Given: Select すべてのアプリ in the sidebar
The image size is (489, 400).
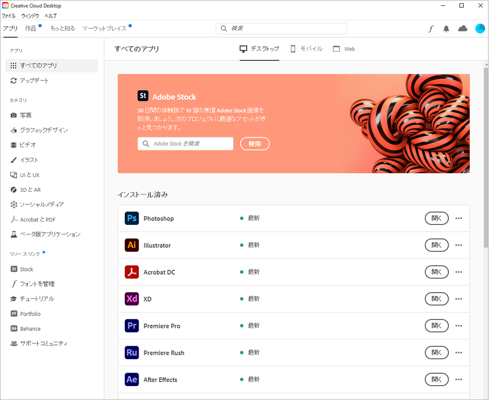Looking at the screenshot, I should coord(51,66).
